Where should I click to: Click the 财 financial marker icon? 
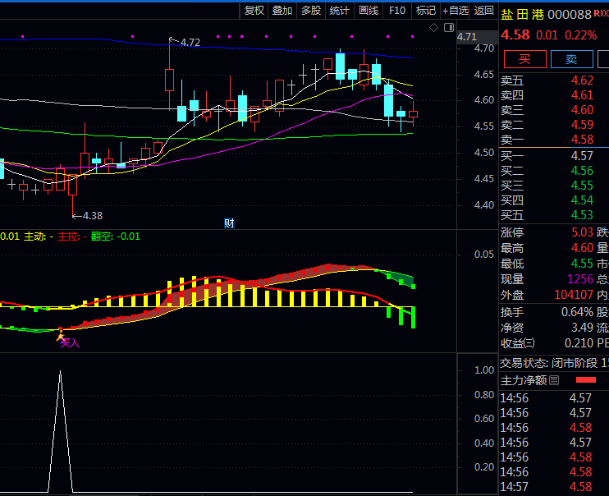coord(229,223)
